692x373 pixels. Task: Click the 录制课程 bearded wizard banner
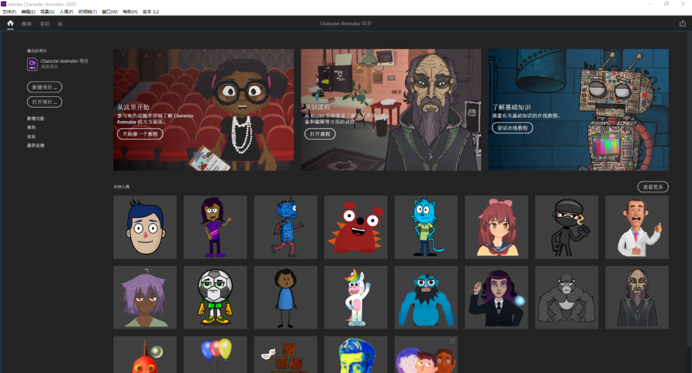pos(391,110)
